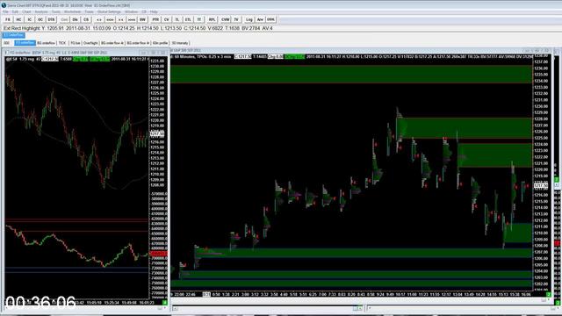
Task: Click the '>><<' bar spacing toolbar button
Action: (x=132, y=19)
